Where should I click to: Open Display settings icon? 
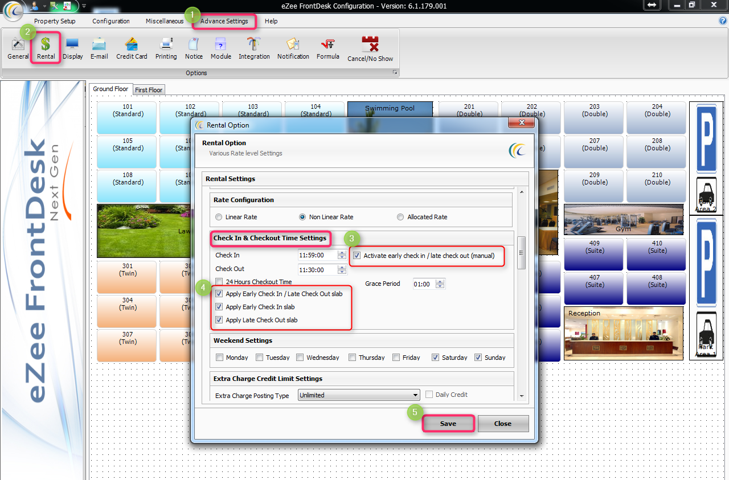pyautogui.click(x=72, y=48)
